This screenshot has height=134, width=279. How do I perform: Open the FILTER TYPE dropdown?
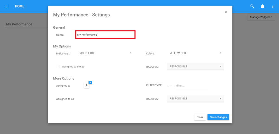click(169, 85)
